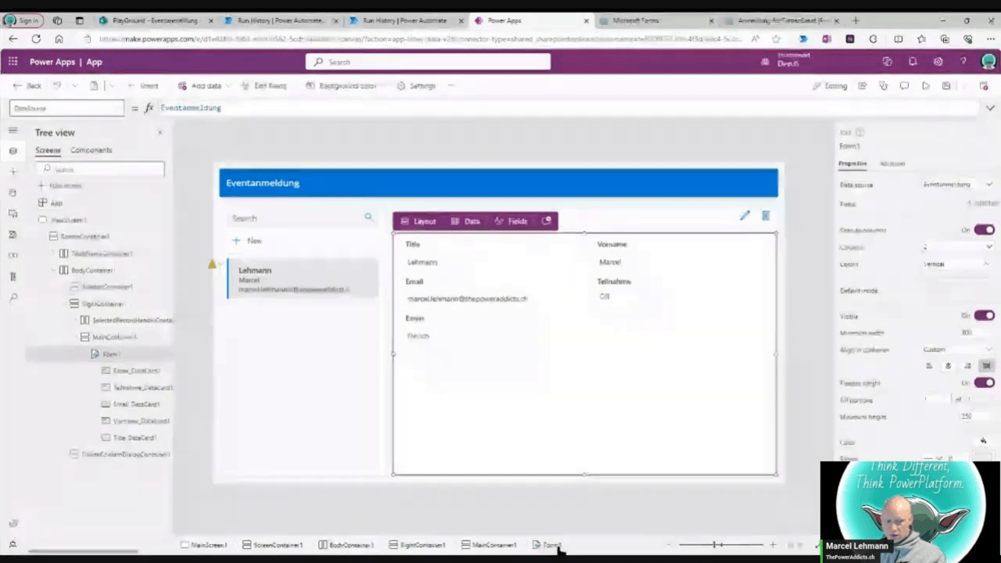Switch to the Components tab in Tree view
1001x563 pixels.
(91, 150)
